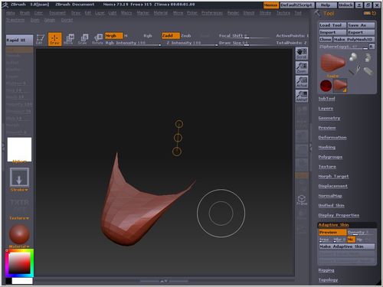Screen dimensions: 383x287
Task: Open the Alpha menu
Action: click(11, 13)
